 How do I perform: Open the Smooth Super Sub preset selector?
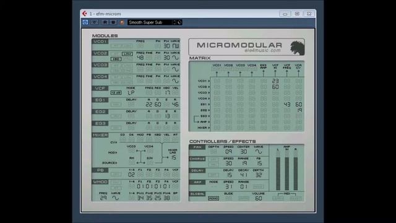click(150, 22)
